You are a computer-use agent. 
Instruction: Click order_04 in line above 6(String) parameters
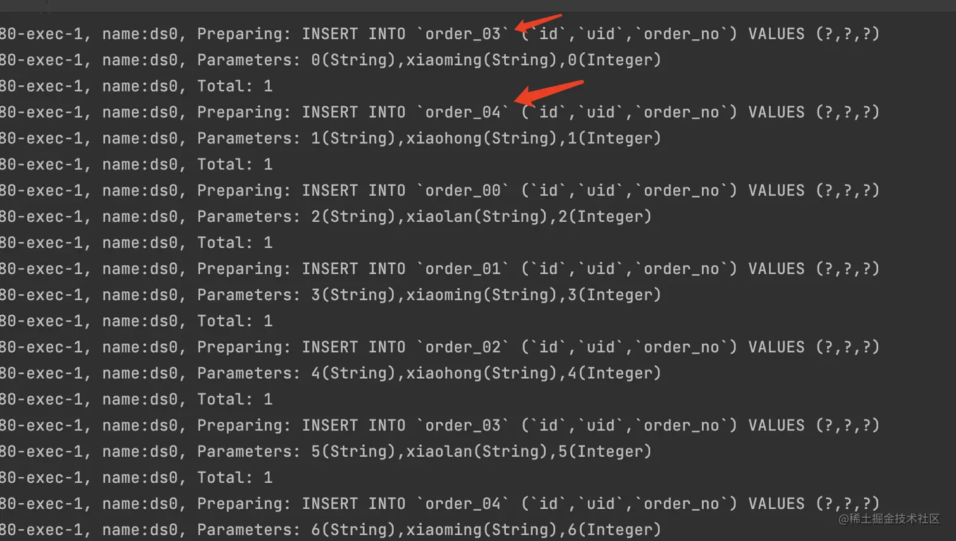coord(463,504)
